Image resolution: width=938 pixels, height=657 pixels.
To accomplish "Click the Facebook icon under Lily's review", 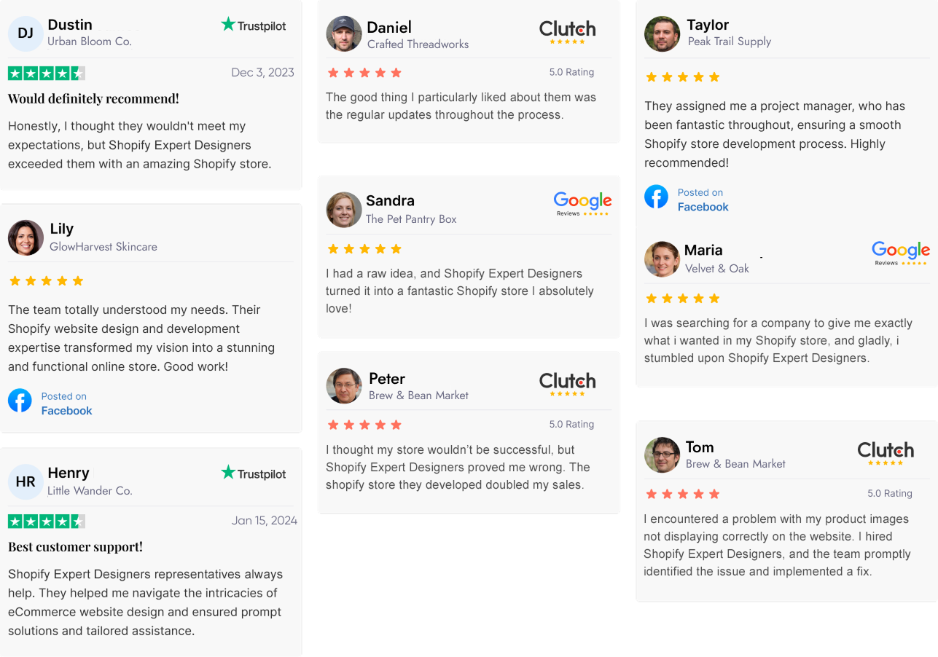I will 20,401.
